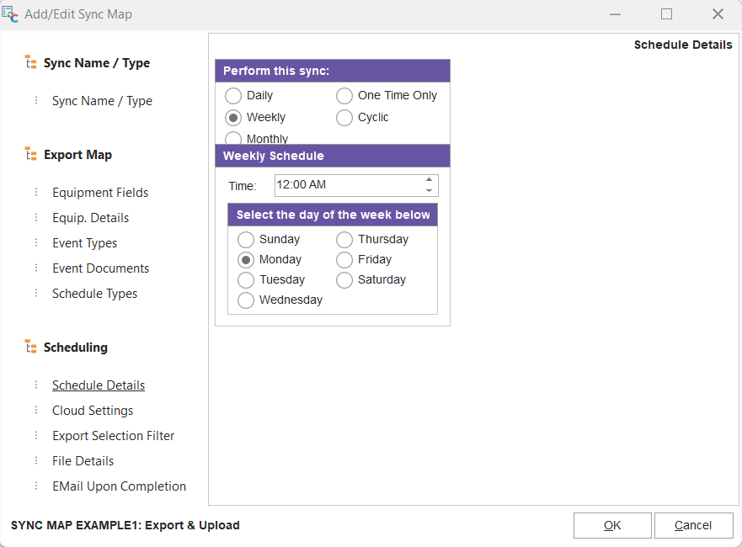
Task: Open the Event Documents page
Action: [100, 268]
